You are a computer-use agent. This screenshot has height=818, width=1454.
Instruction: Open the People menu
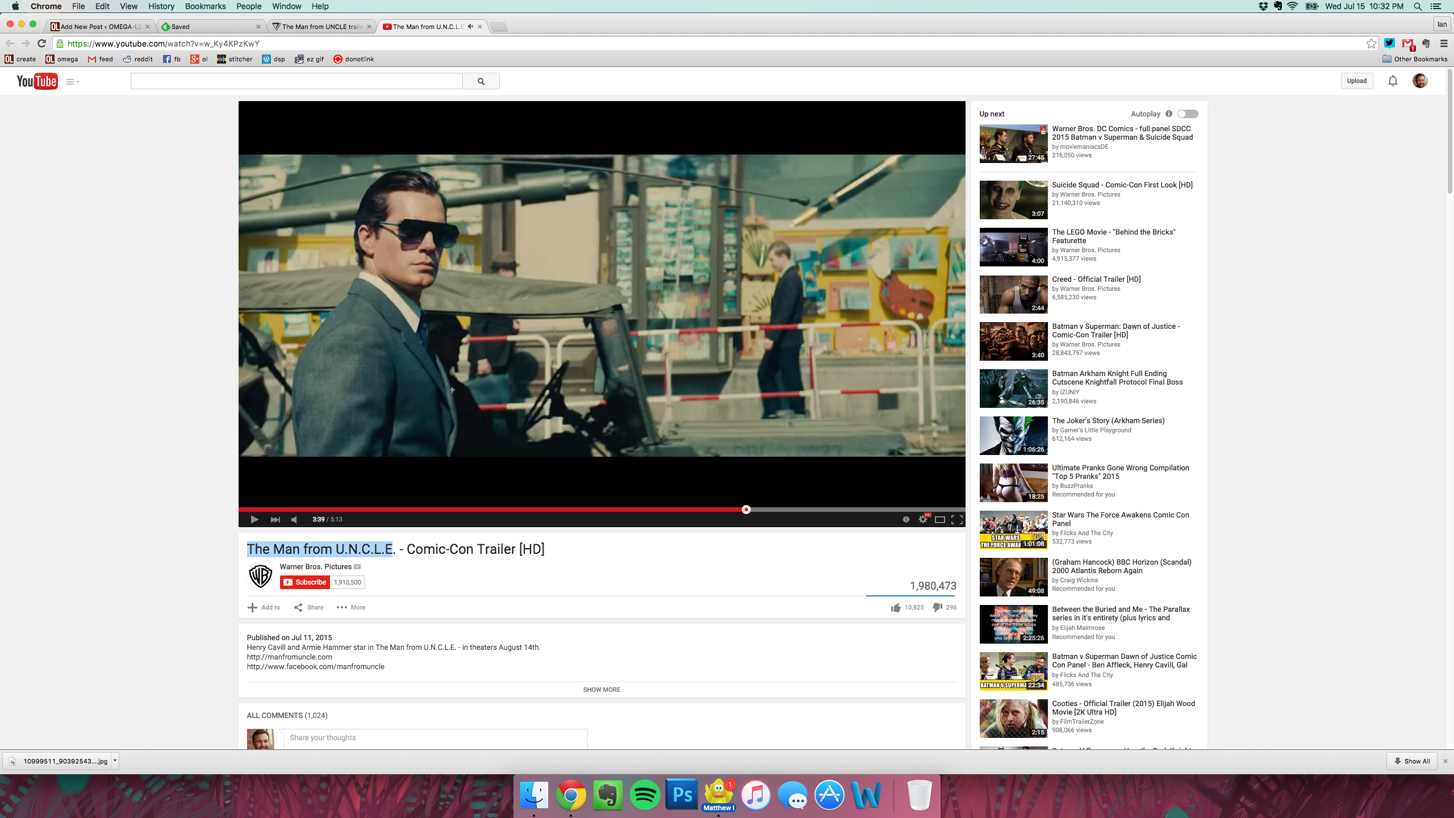tap(249, 6)
